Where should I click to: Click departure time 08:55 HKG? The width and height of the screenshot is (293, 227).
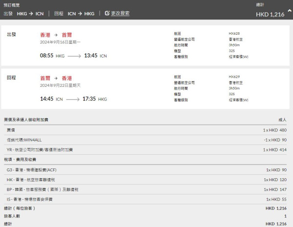point(52,56)
